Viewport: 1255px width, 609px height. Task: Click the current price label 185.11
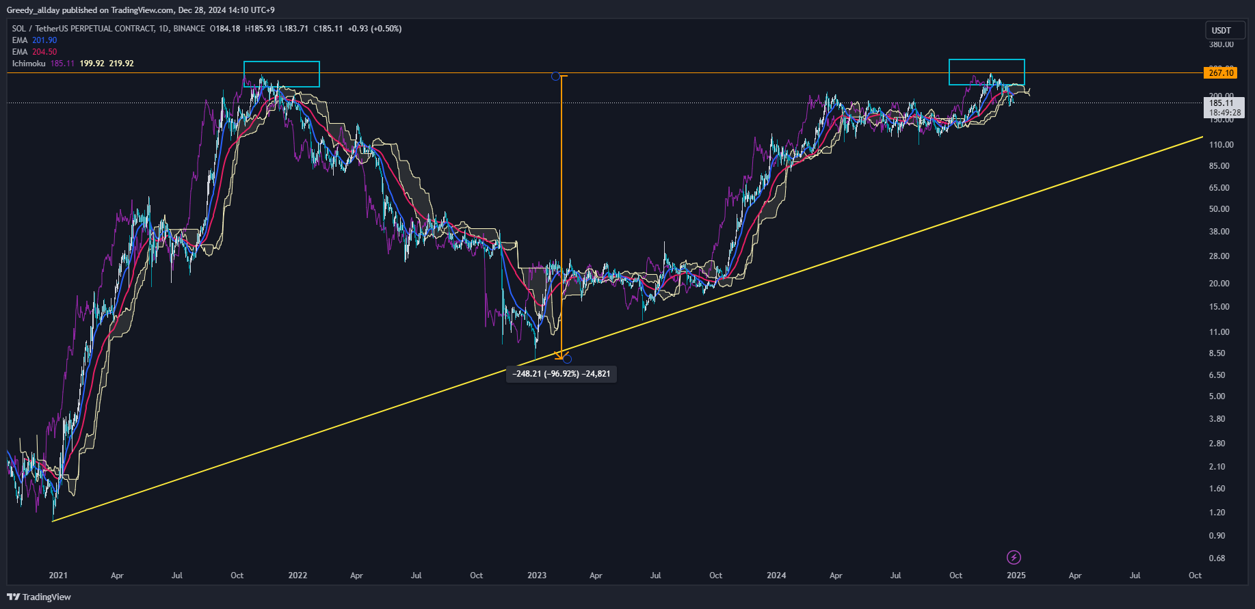1221,103
